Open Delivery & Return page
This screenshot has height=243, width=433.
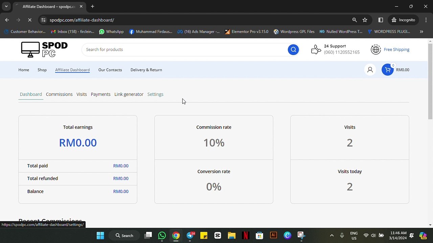(146, 70)
